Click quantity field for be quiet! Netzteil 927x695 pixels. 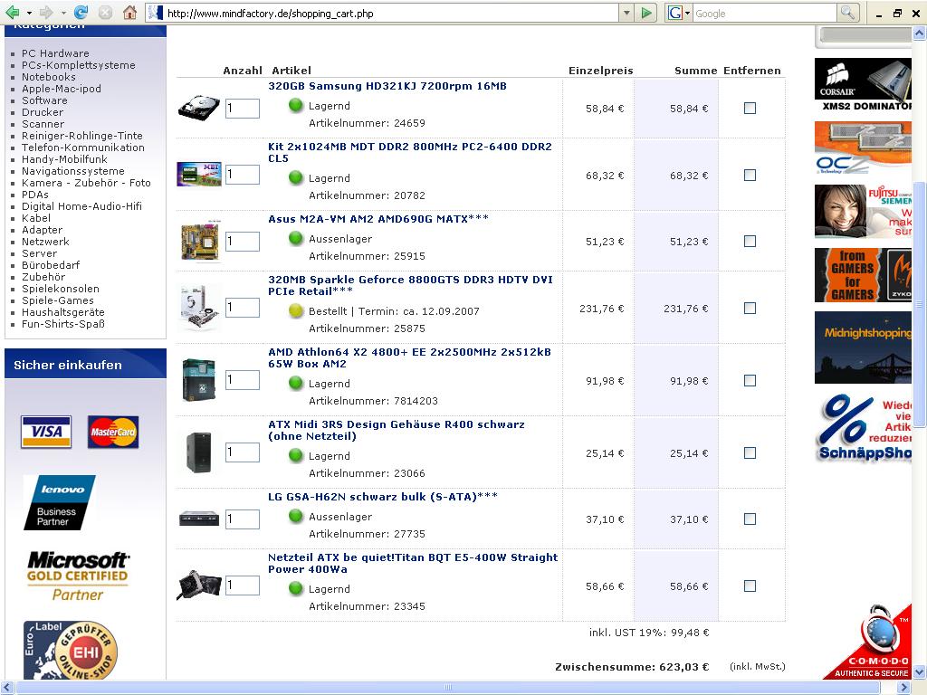point(243,586)
